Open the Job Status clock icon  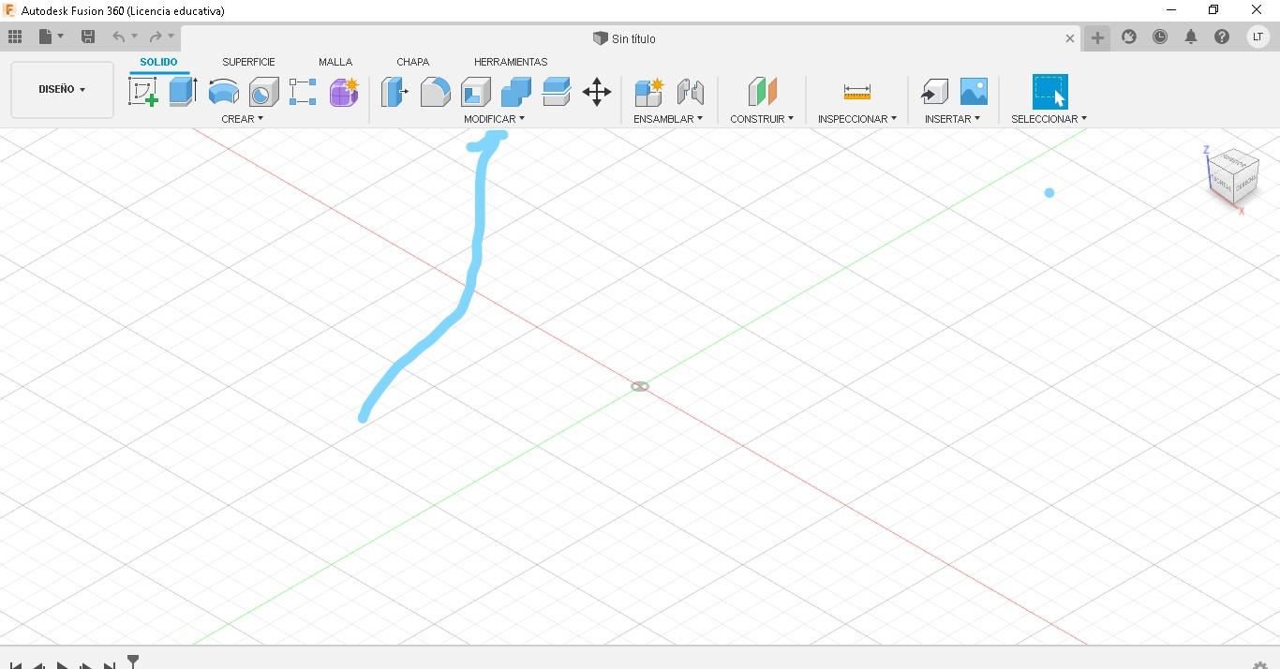(x=1160, y=37)
